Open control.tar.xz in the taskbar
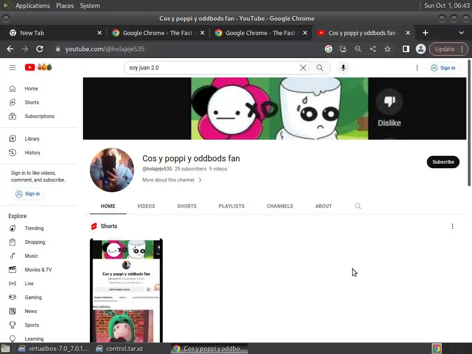 pos(119,348)
